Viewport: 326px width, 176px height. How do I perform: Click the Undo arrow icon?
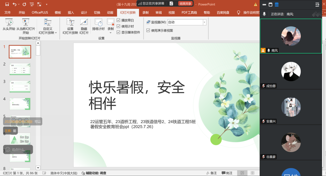15,4
